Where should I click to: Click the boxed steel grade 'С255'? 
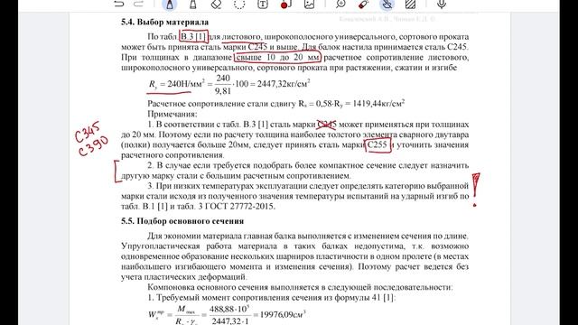378,144
